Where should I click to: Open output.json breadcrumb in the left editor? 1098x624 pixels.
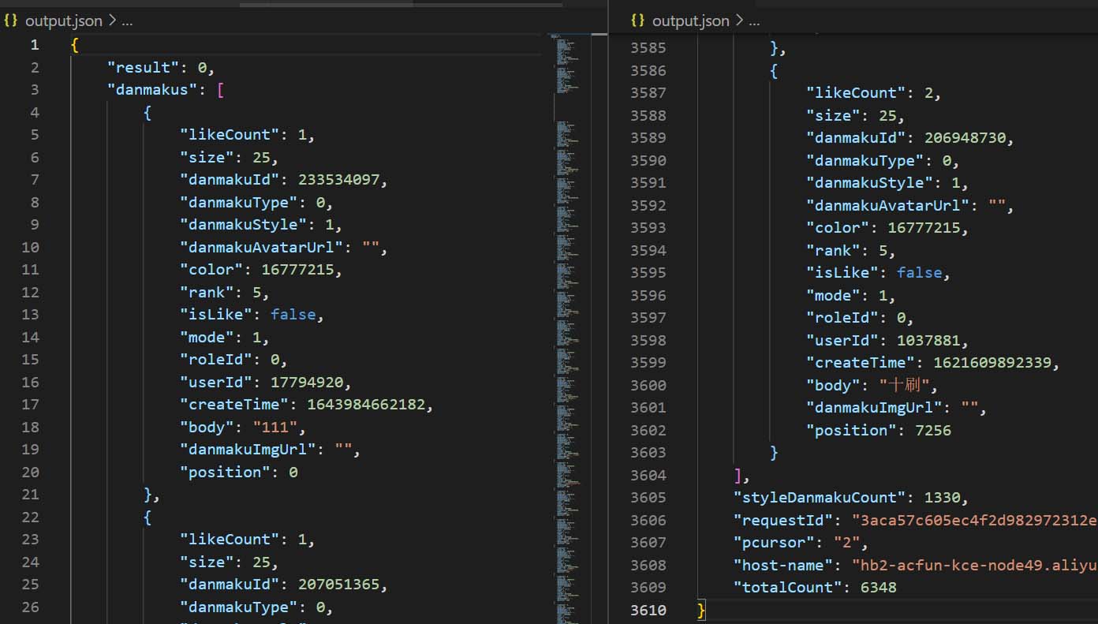tap(63, 21)
